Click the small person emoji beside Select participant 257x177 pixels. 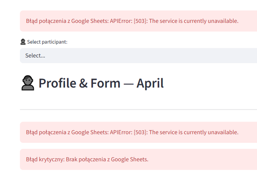pyautogui.click(x=23, y=42)
